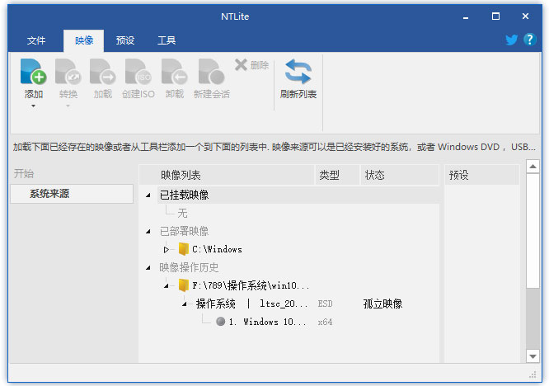Open the 添加 dropdown arrow
549x386 pixels.
coord(33,106)
